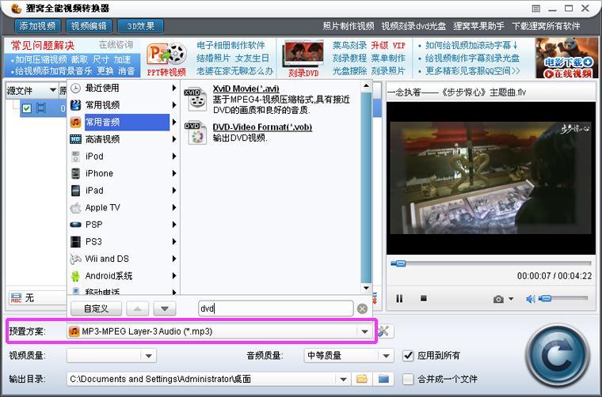
Task: Move preset up with the up arrow button
Action: tap(138, 308)
